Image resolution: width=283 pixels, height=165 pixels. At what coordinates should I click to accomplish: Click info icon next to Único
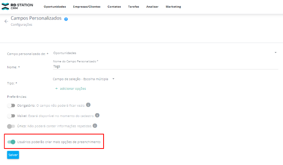point(95,125)
